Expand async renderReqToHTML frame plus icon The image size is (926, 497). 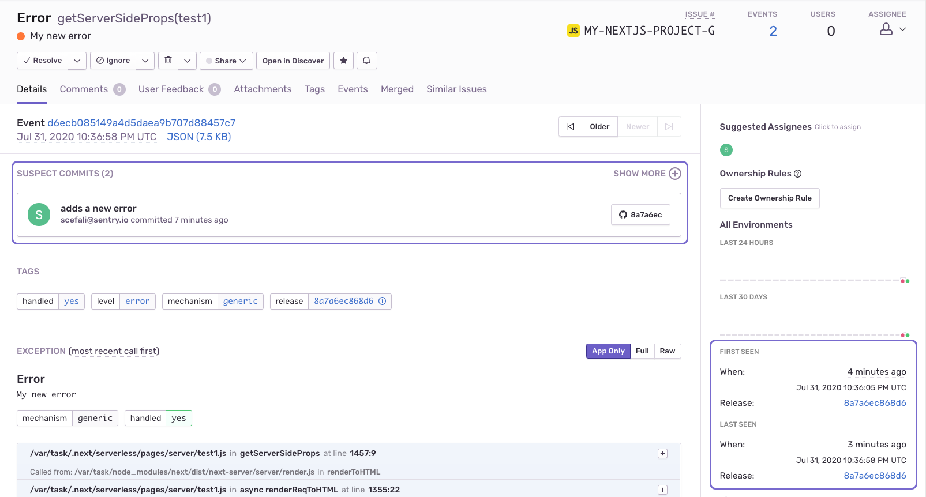click(662, 490)
